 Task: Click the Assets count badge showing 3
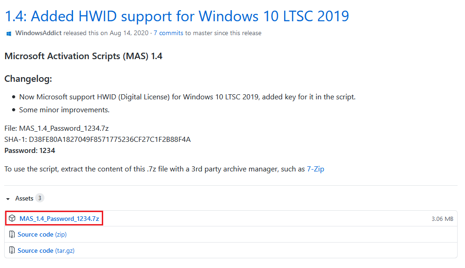coord(40,198)
